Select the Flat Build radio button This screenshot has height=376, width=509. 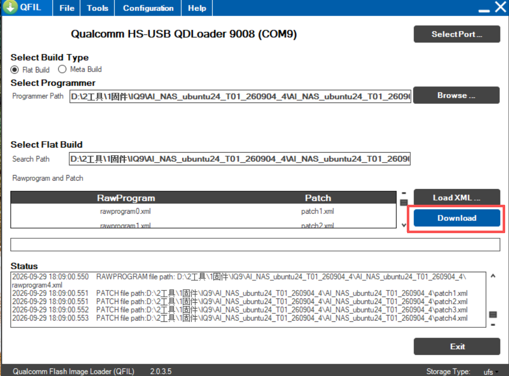pyautogui.click(x=15, y=70)
